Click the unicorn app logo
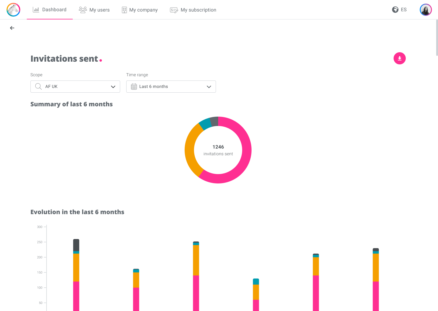Viewport: 438px width, 311px height. (x=13, y=10)
